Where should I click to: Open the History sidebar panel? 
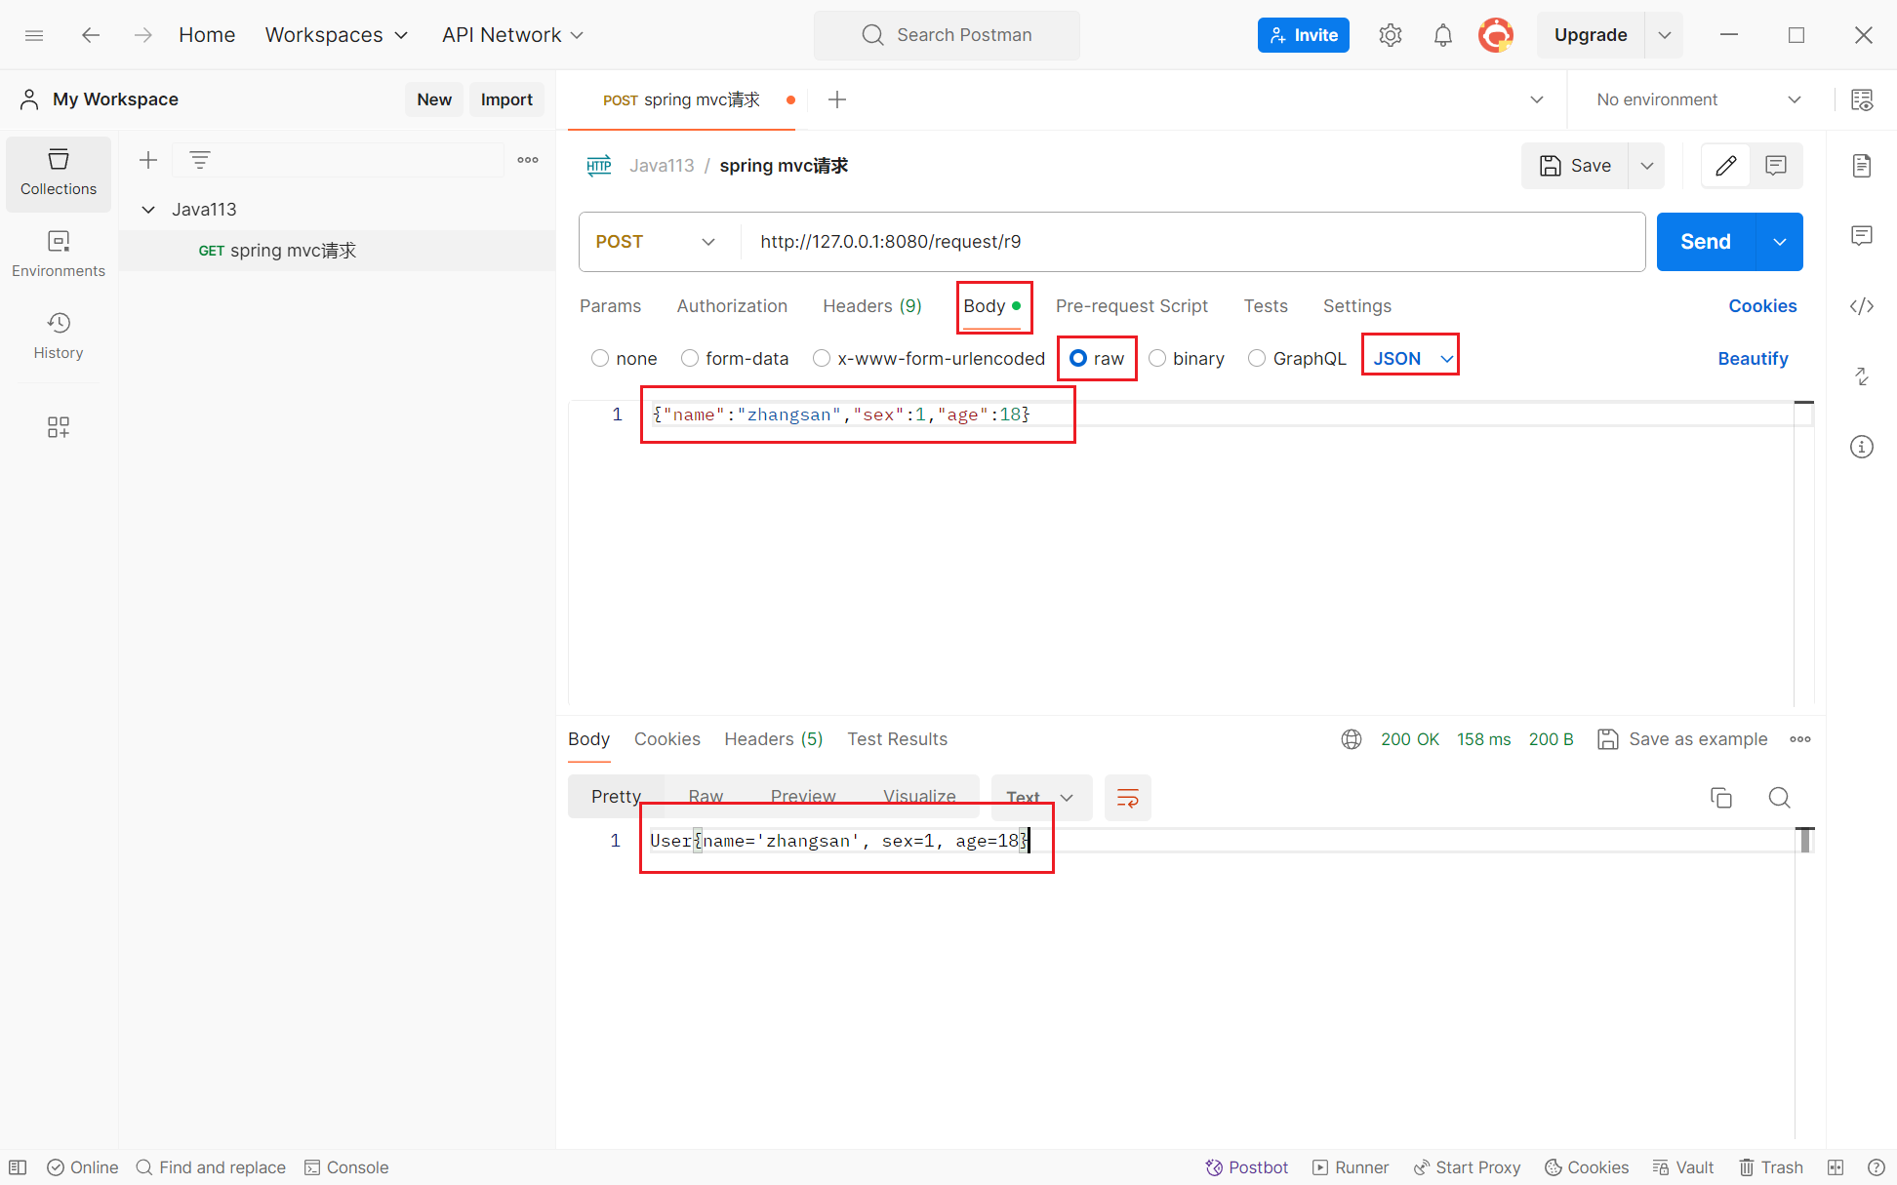[59, 336]
